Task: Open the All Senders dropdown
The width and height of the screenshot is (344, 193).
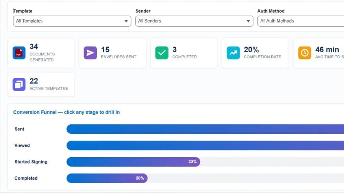Action: click(194, 21)
